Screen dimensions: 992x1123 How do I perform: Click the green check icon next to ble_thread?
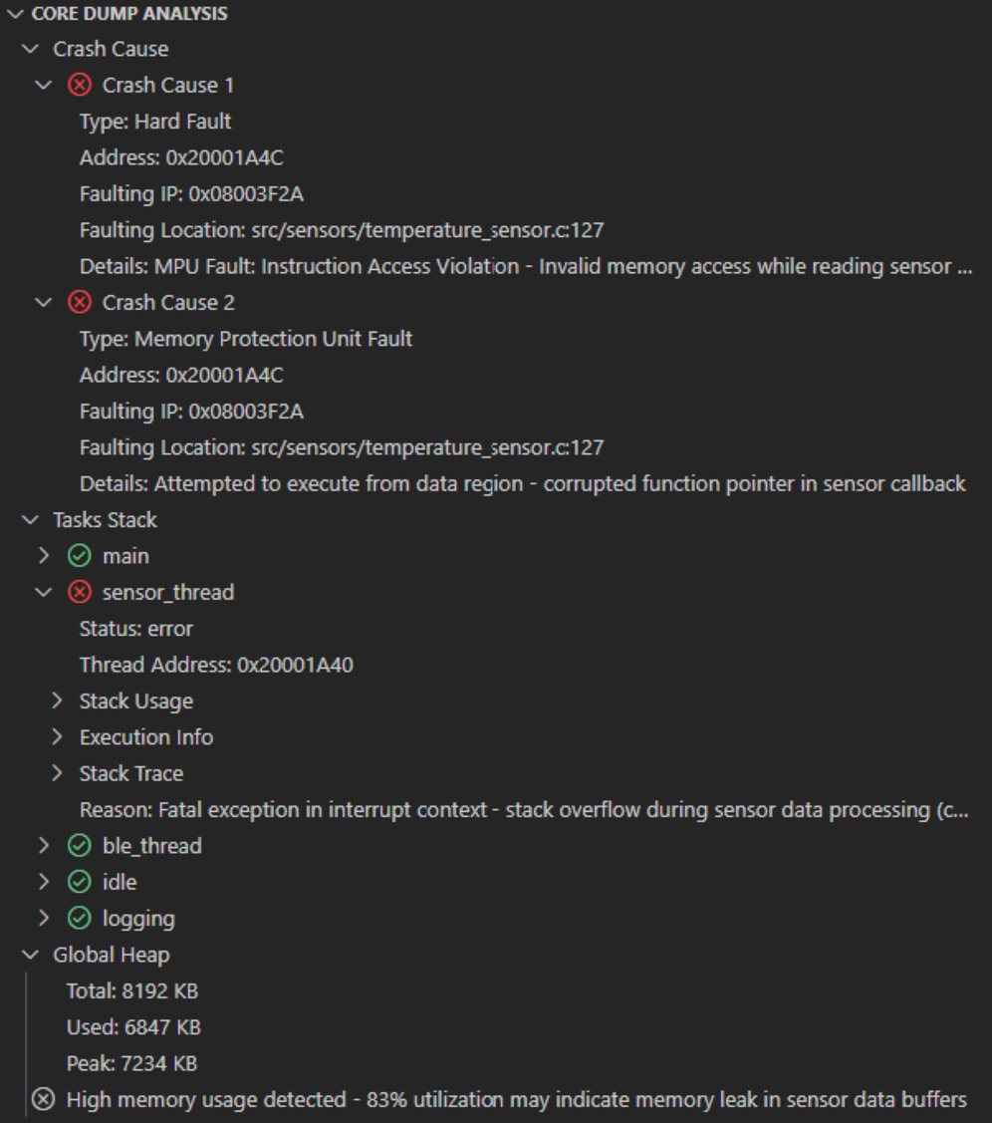pos(80,846)
